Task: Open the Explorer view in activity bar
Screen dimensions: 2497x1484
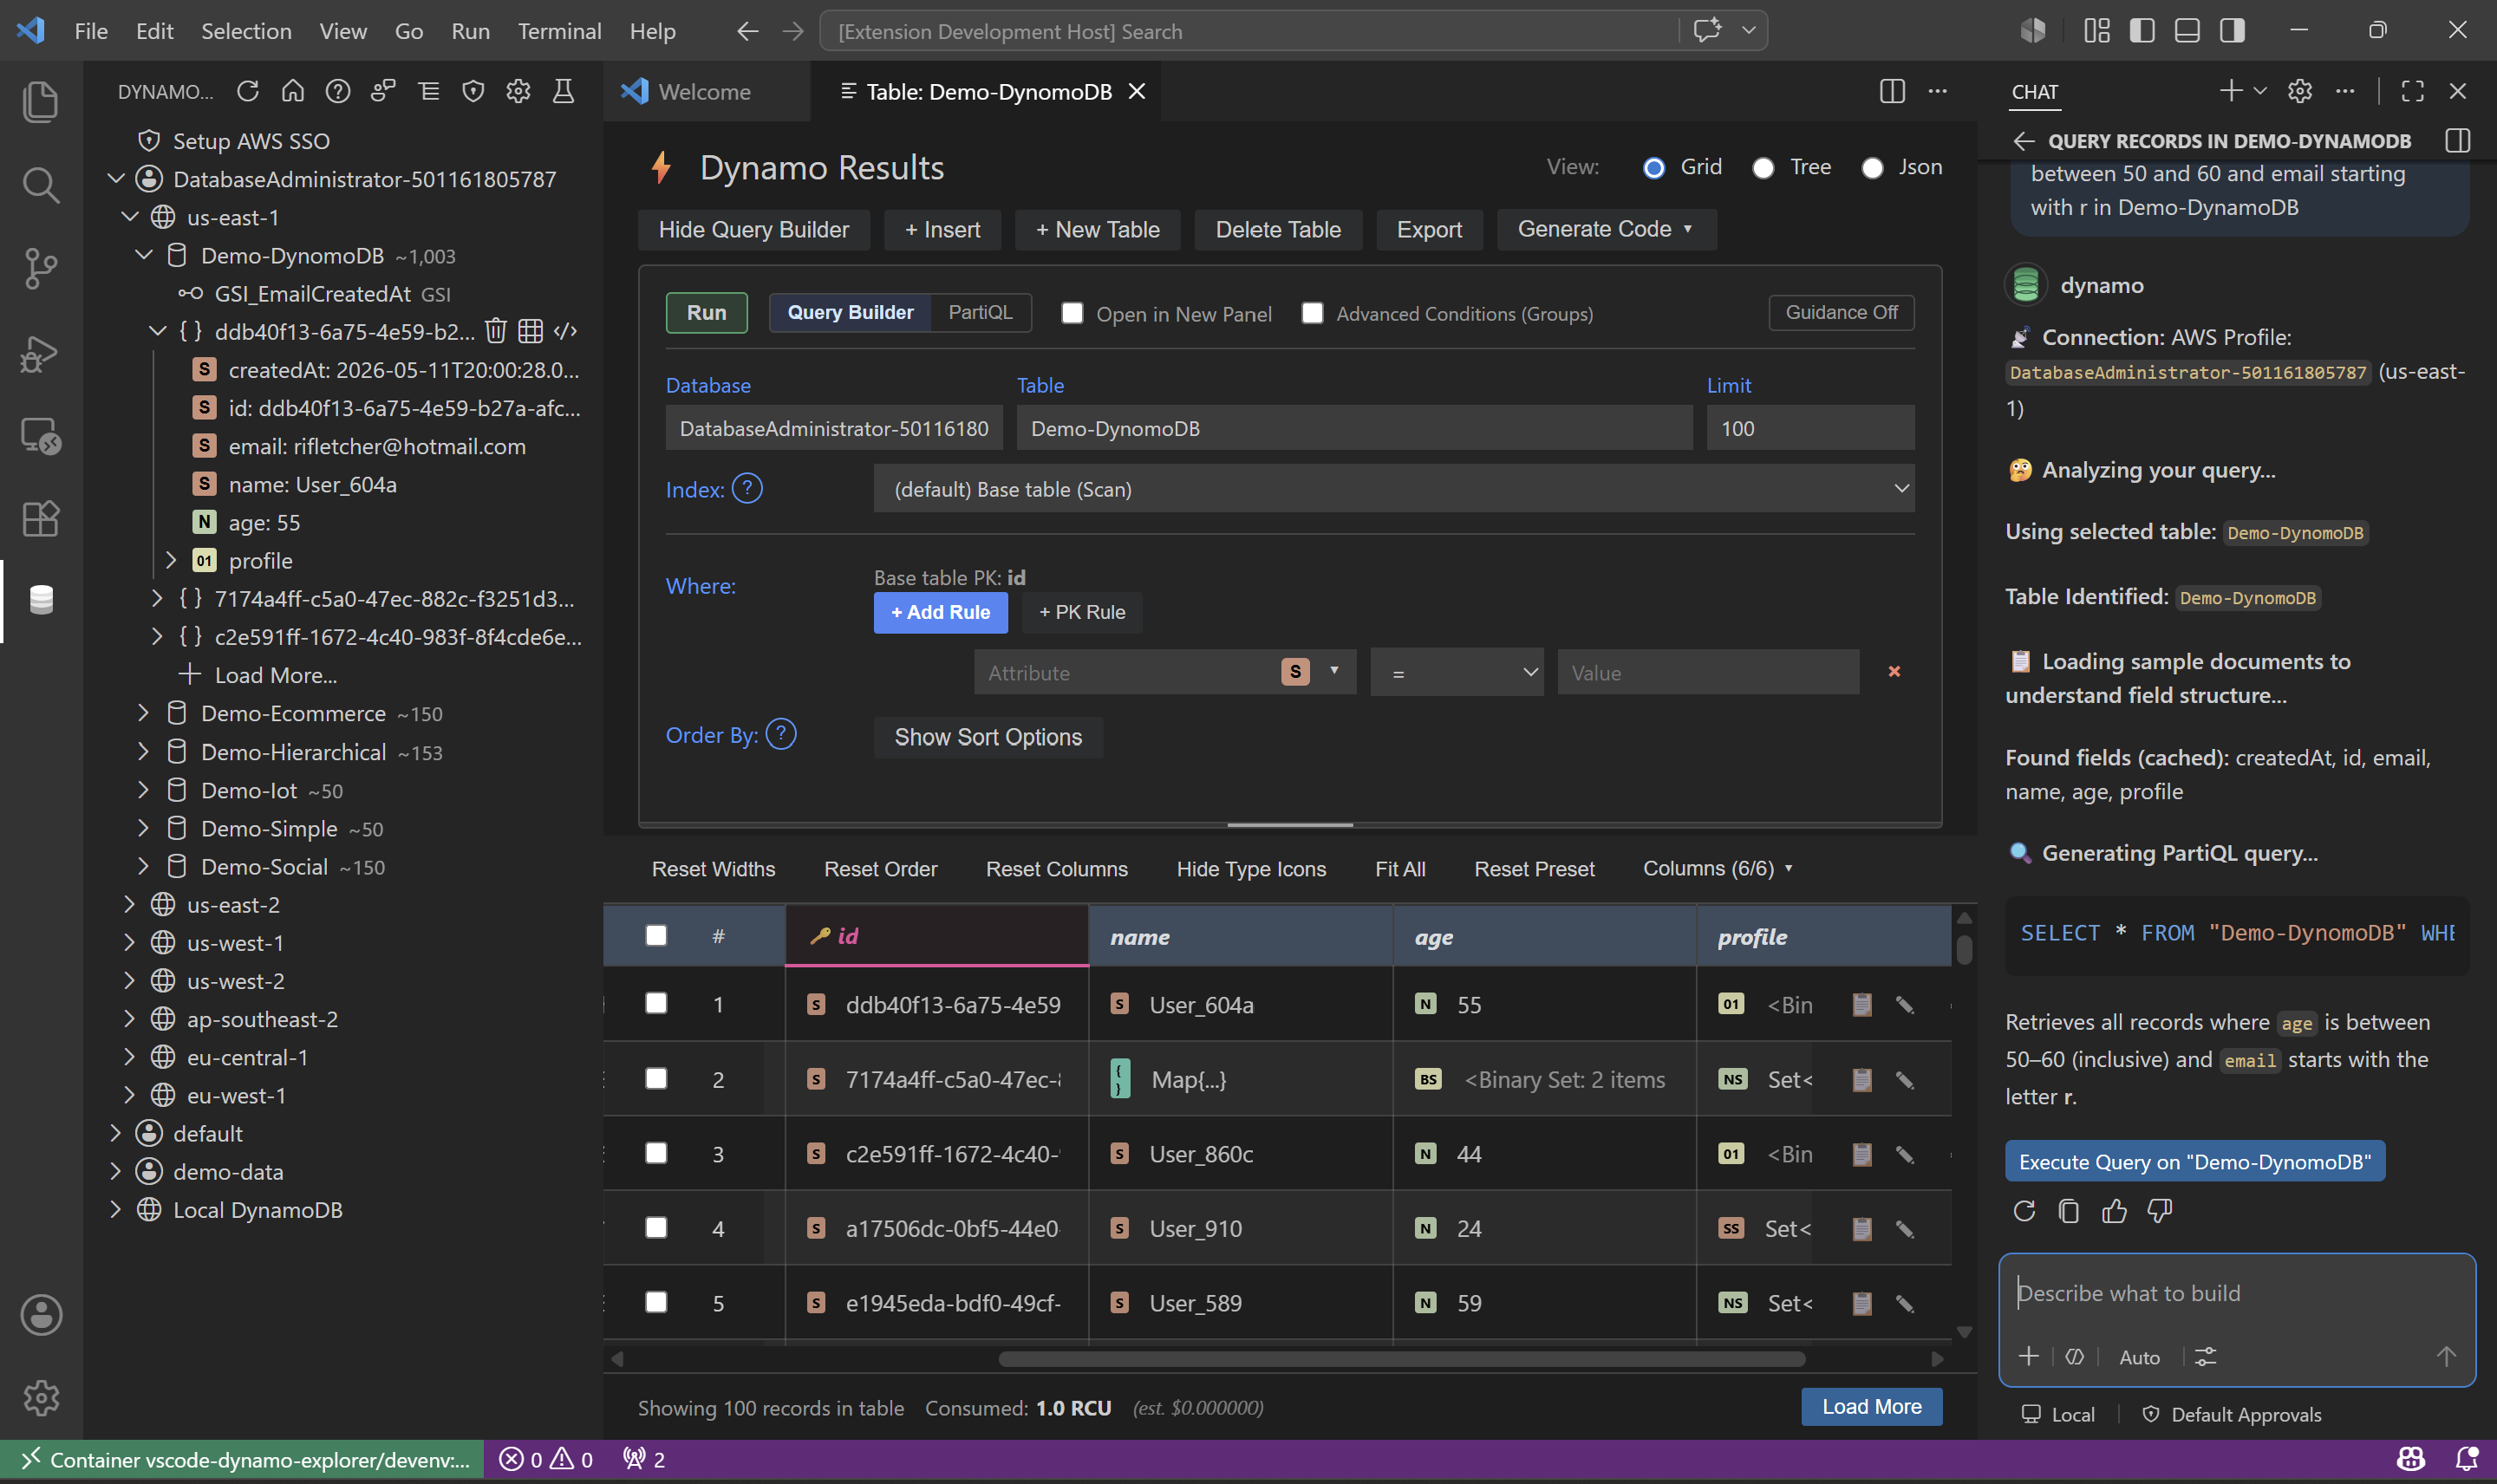Action: [x=41, y=102]
